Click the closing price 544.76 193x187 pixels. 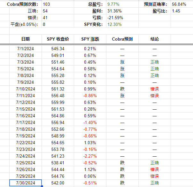tap(58, 176)
